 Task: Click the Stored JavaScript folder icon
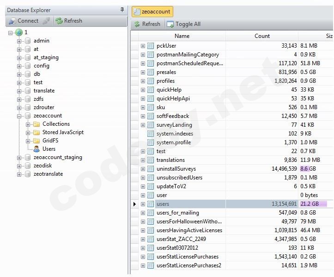[36, 132]
